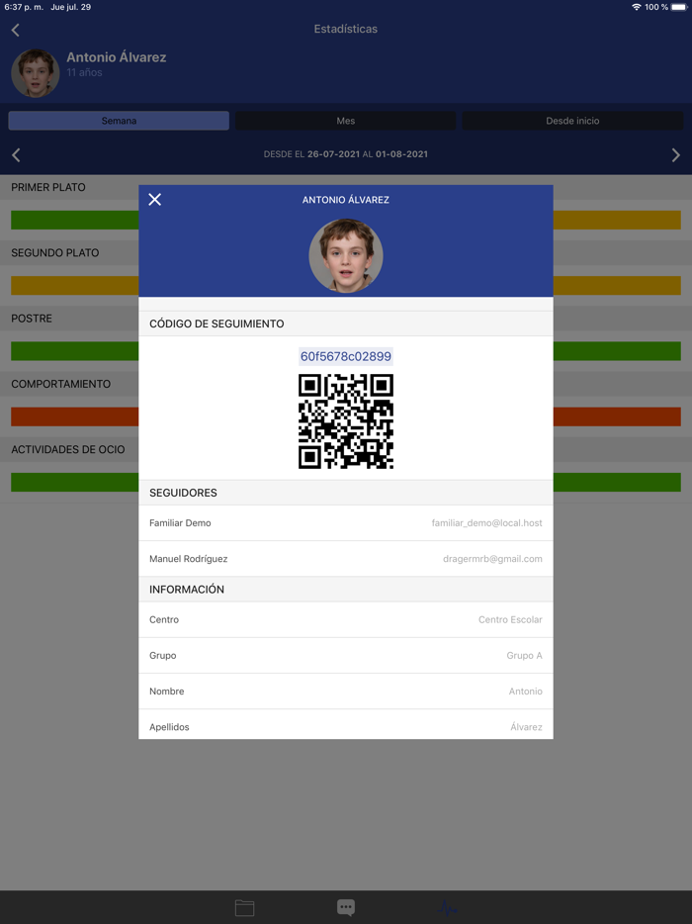Select the Desde inicio tab
The width and height of the screenshot is (692, 924).
click(572, 121)
